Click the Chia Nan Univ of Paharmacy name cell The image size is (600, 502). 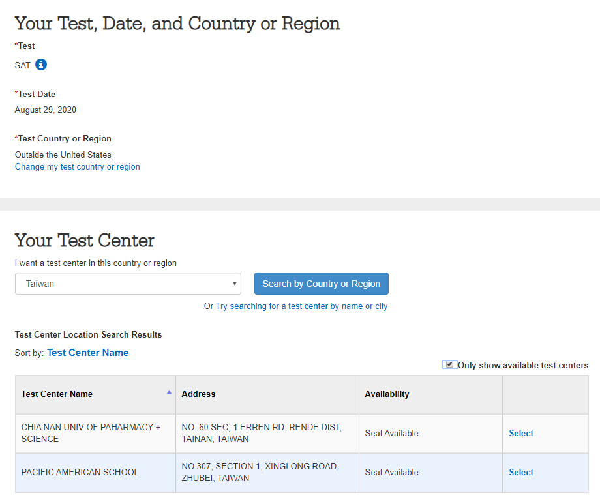pos(95,433)
